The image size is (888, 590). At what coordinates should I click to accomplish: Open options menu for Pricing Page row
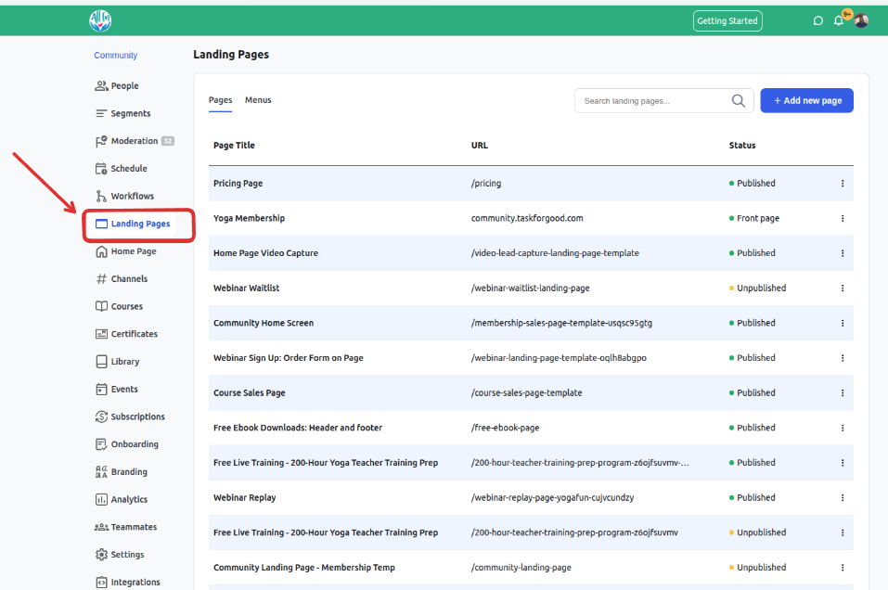pos(843,184)
